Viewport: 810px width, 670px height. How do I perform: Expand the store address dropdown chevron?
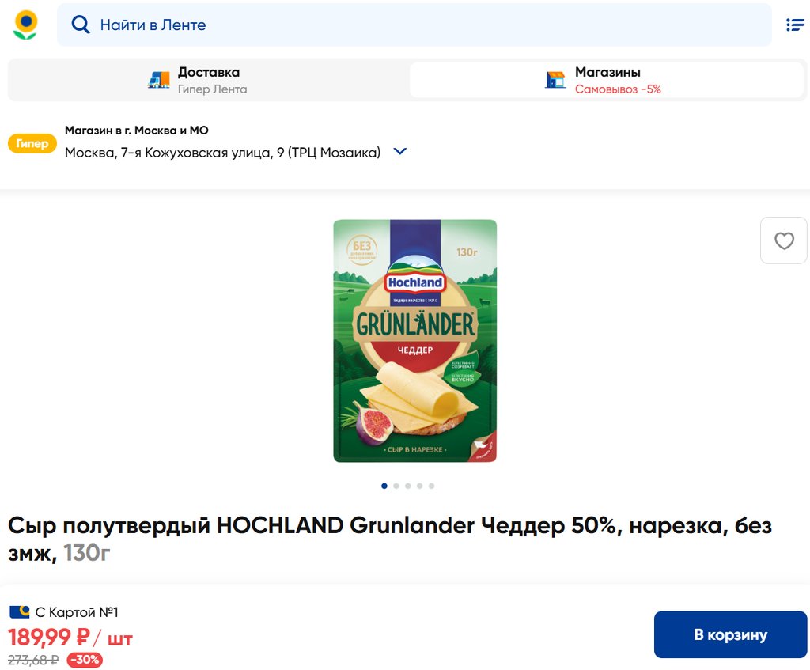coord(399,151)
